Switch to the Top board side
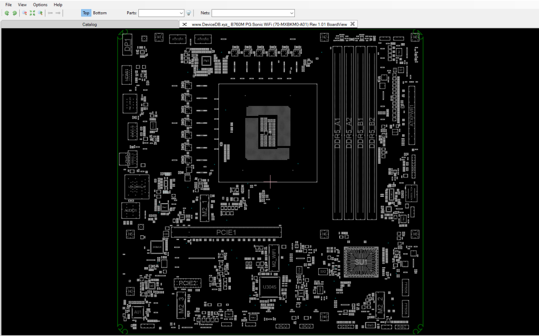This screenshot has width=539, height=336. (86, 13)
